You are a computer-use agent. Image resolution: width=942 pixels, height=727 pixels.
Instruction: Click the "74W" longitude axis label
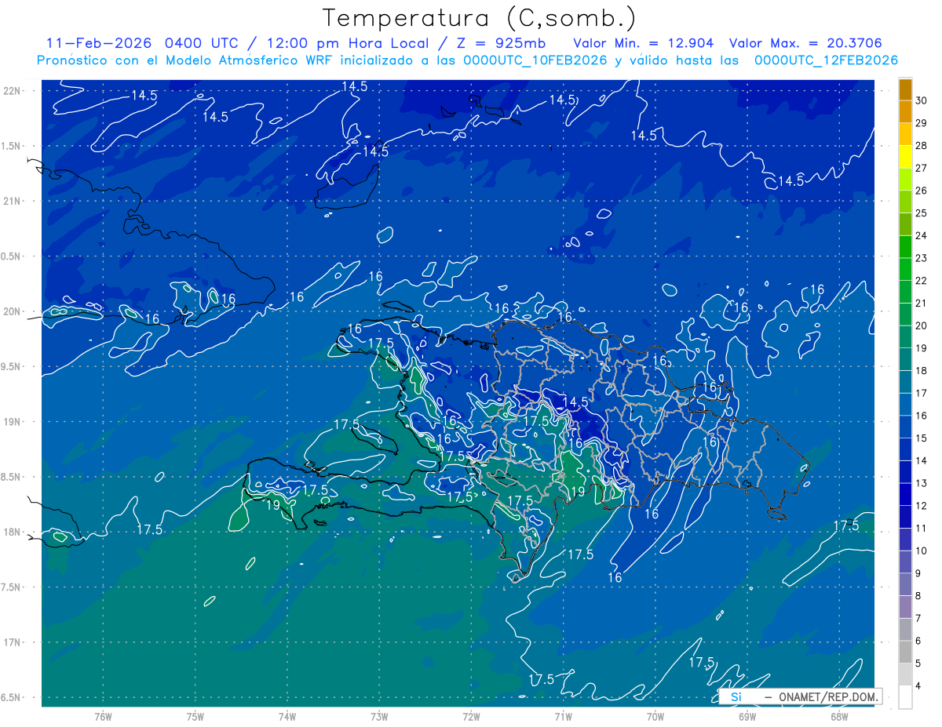tap(287, 716)
